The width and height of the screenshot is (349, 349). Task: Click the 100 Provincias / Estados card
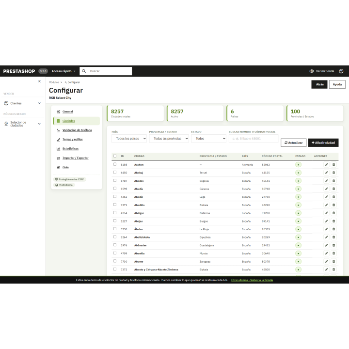pos(315,113)
